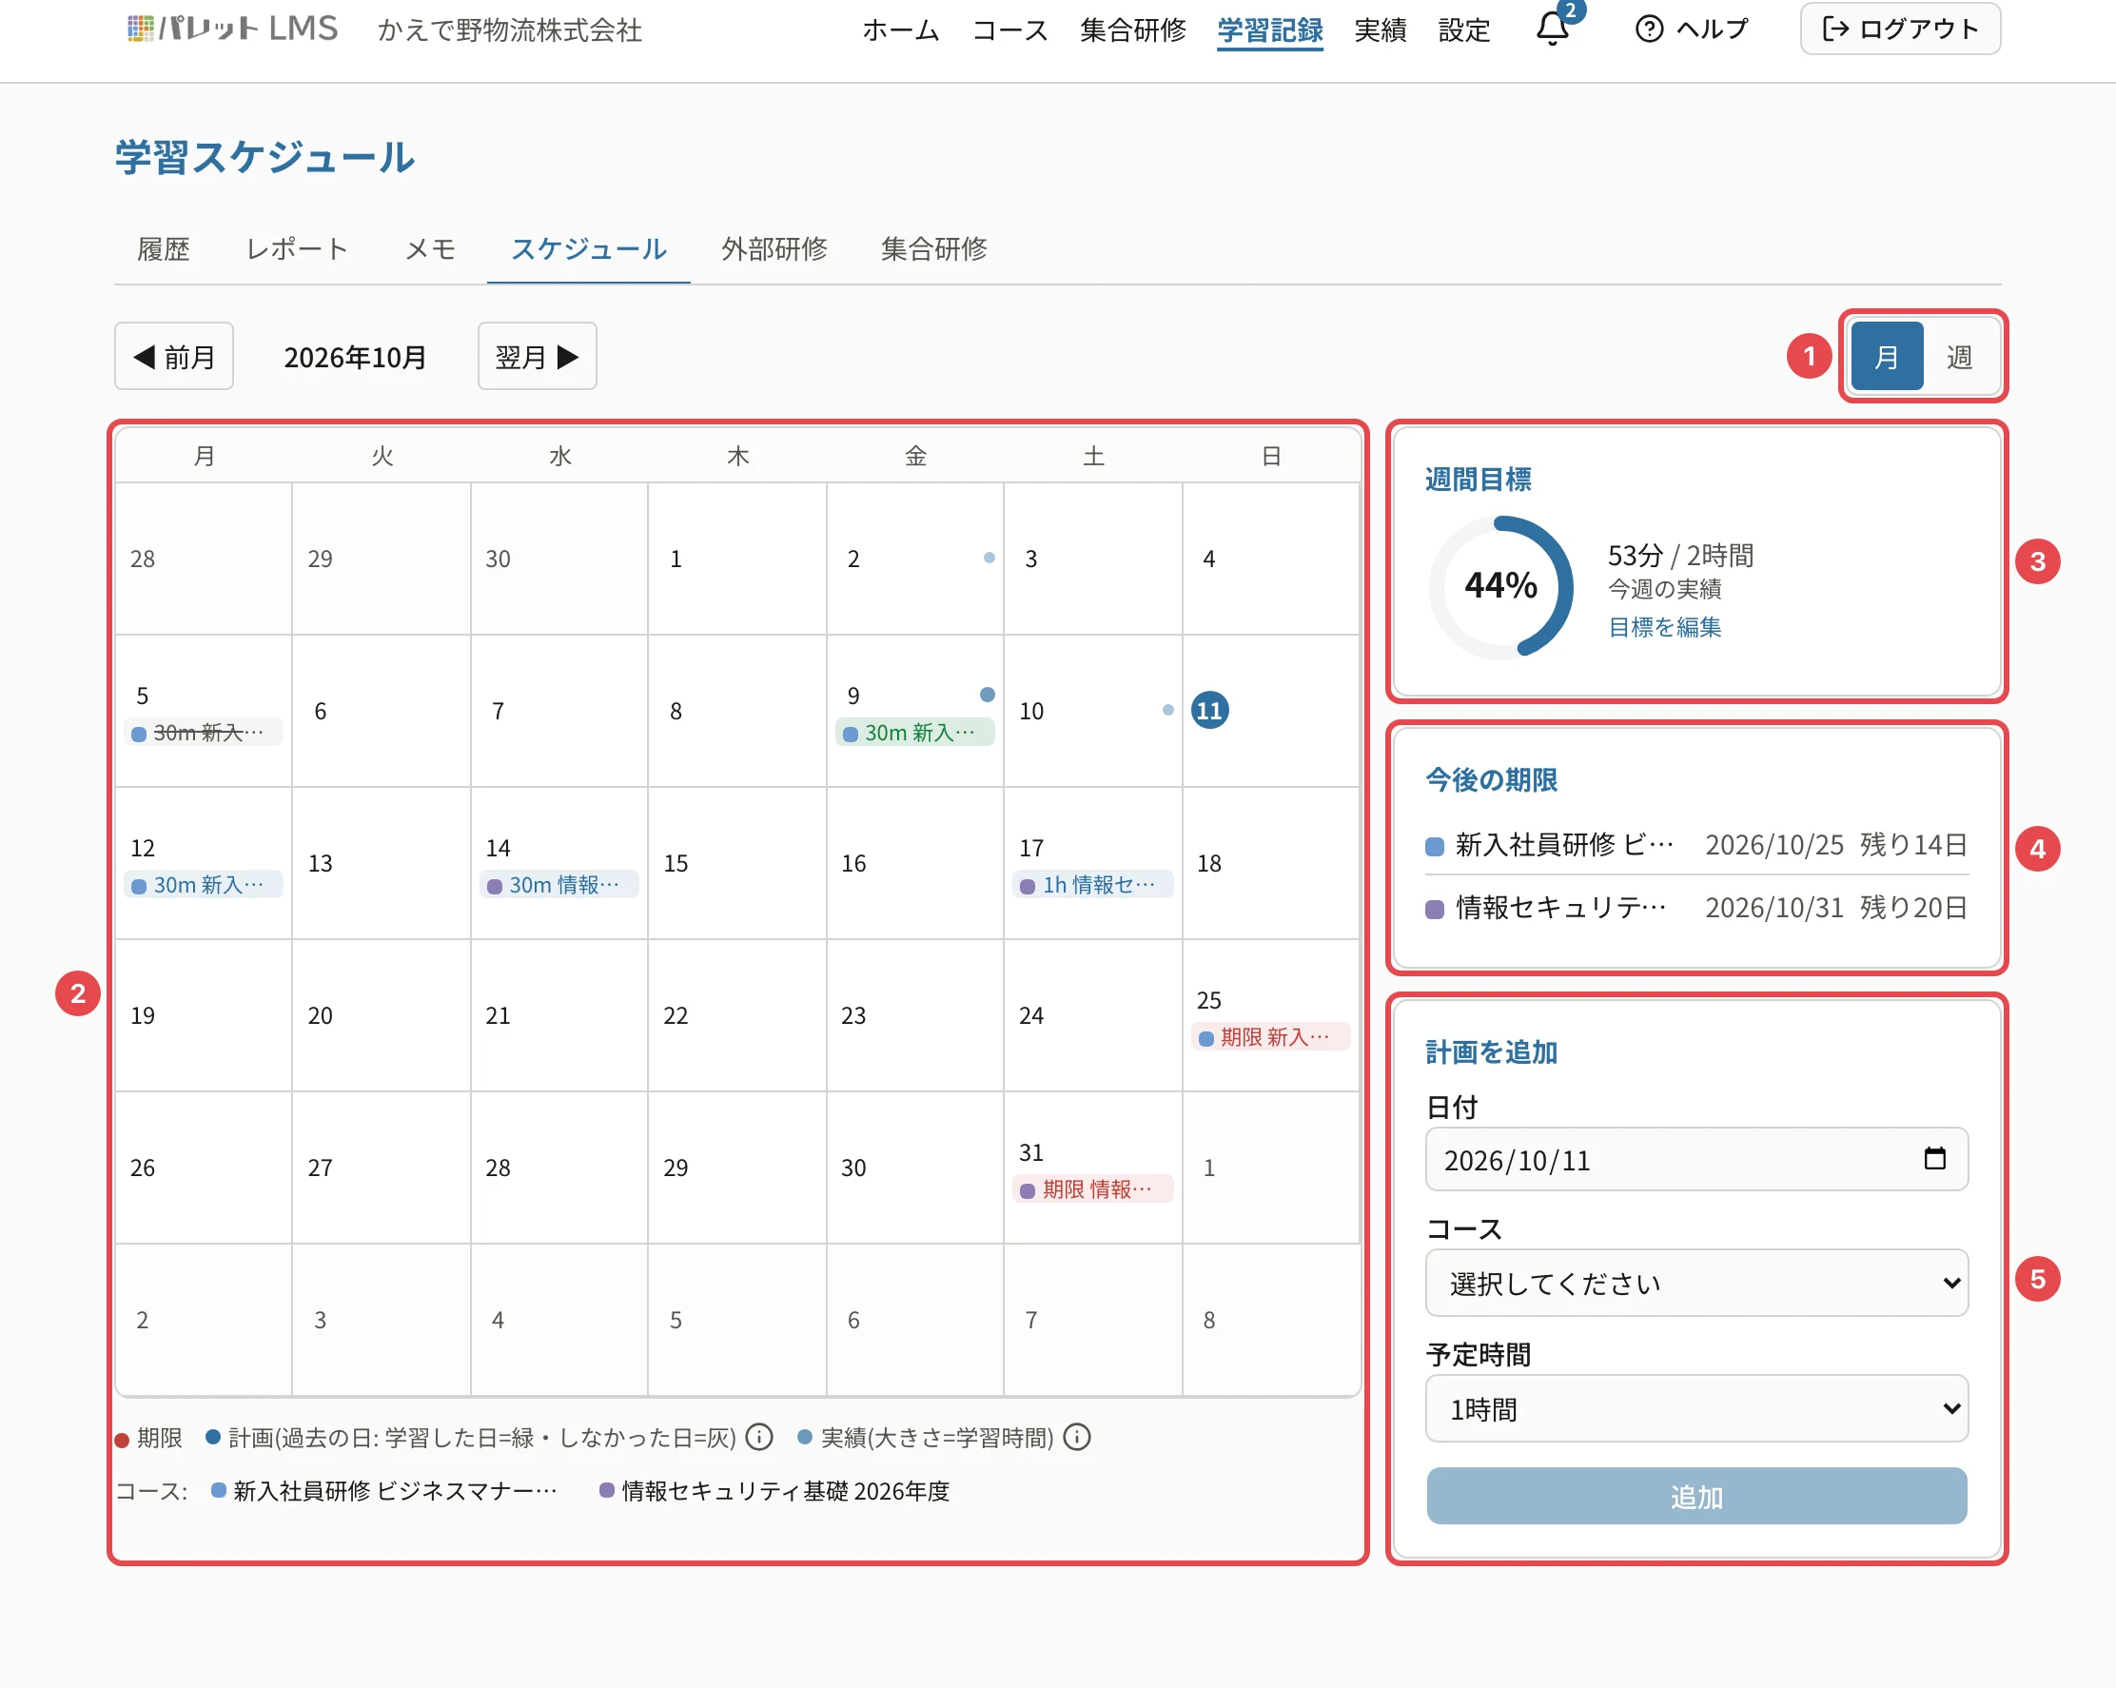Click 情報セキュリテ deadline row 2026/10/31
Image resolution: width=2116 pixels, height=1688 pixels.
tap(1696, 907)
